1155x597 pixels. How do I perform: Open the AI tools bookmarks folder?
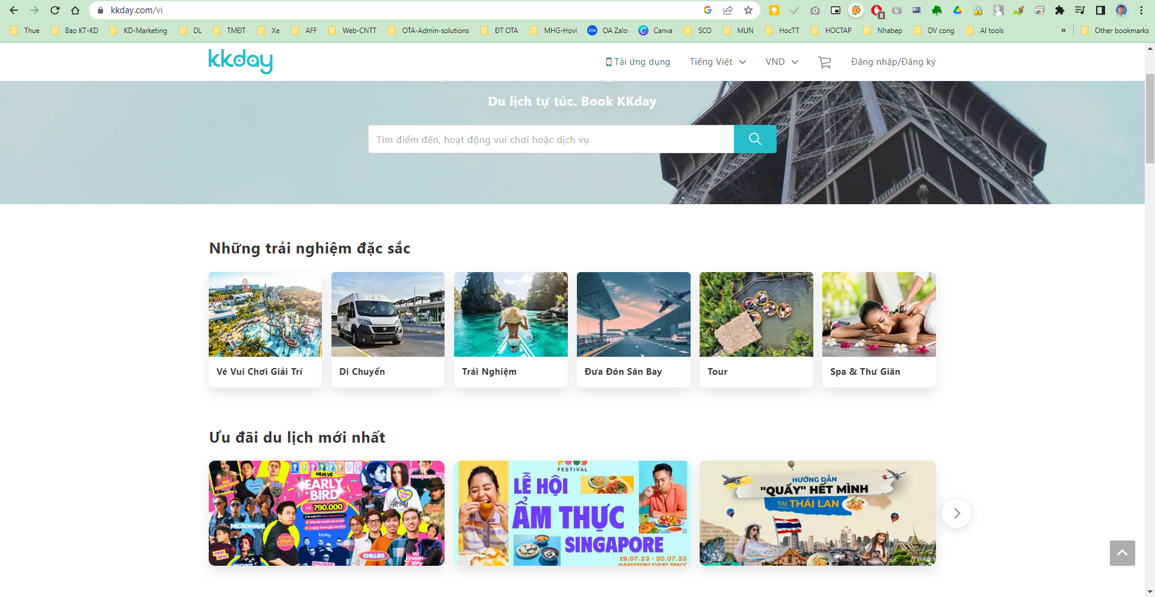[x=990, y=30]
